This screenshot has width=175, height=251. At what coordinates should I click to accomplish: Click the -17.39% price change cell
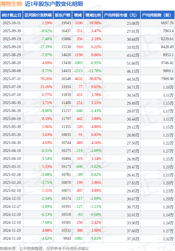click(46, 47)
